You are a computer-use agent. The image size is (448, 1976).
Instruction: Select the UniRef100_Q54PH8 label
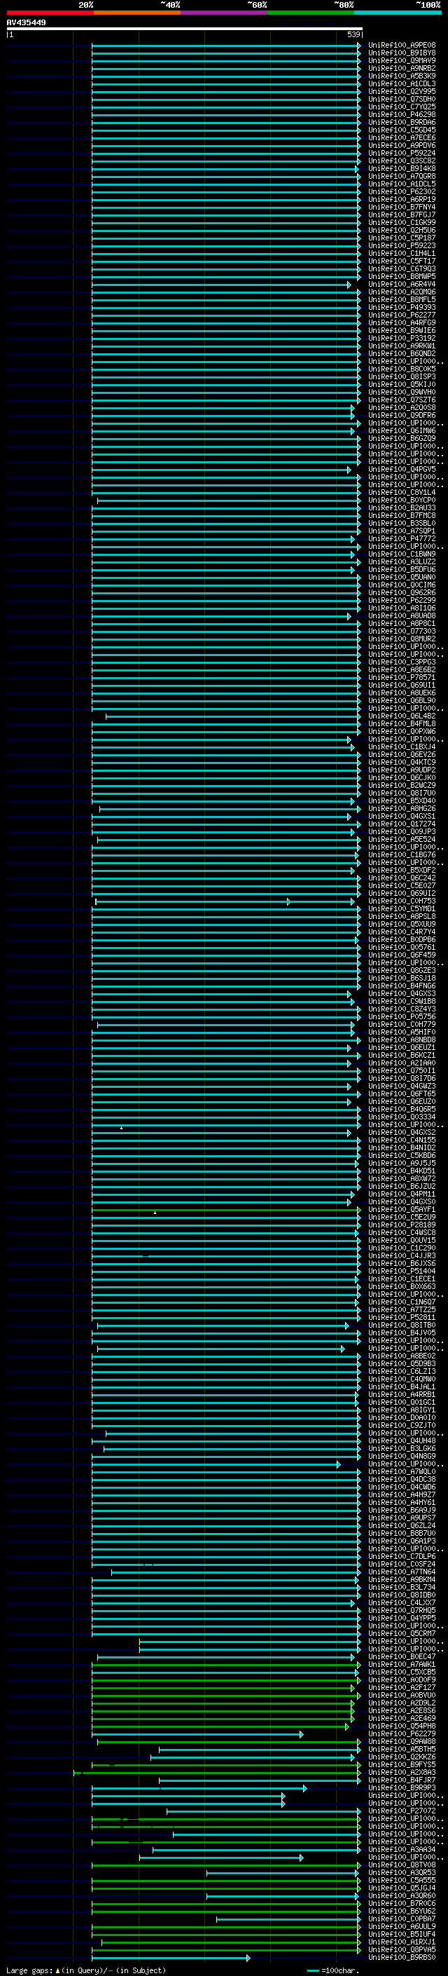[x=401, y=1726]
